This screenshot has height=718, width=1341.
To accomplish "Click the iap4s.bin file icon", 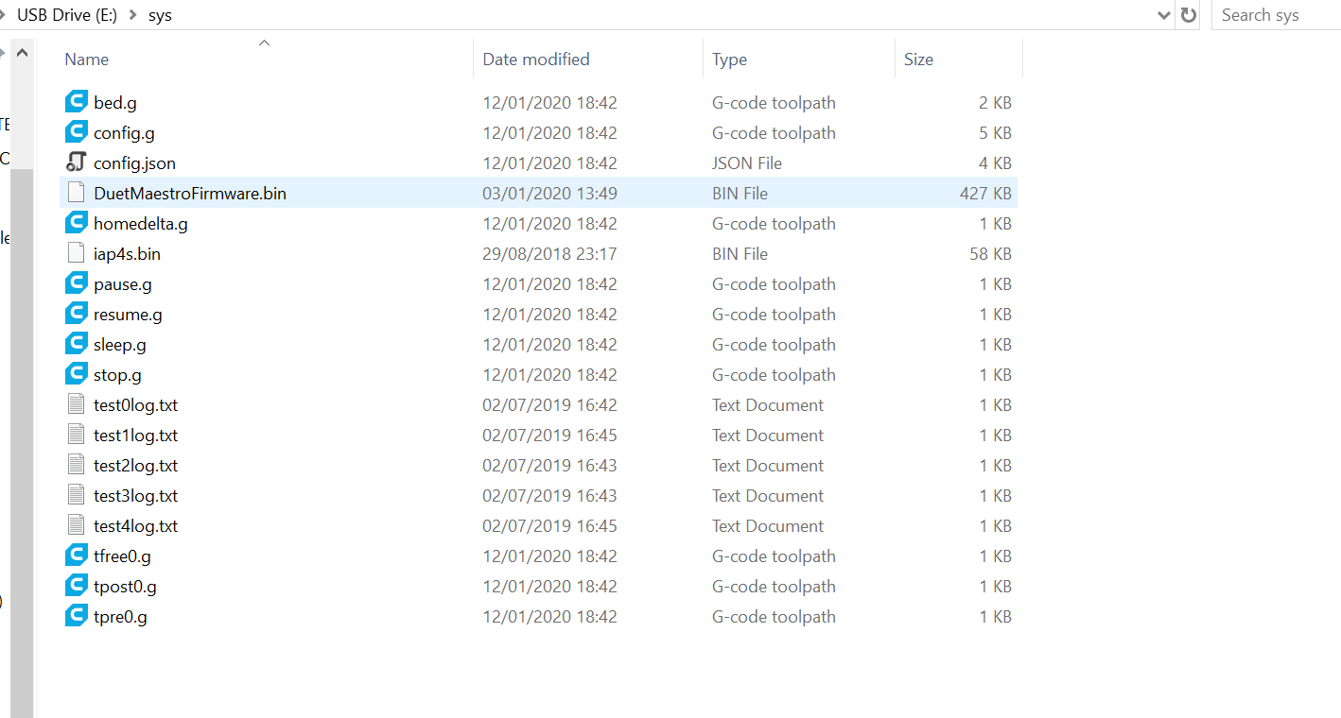I will tap(77, 253).
